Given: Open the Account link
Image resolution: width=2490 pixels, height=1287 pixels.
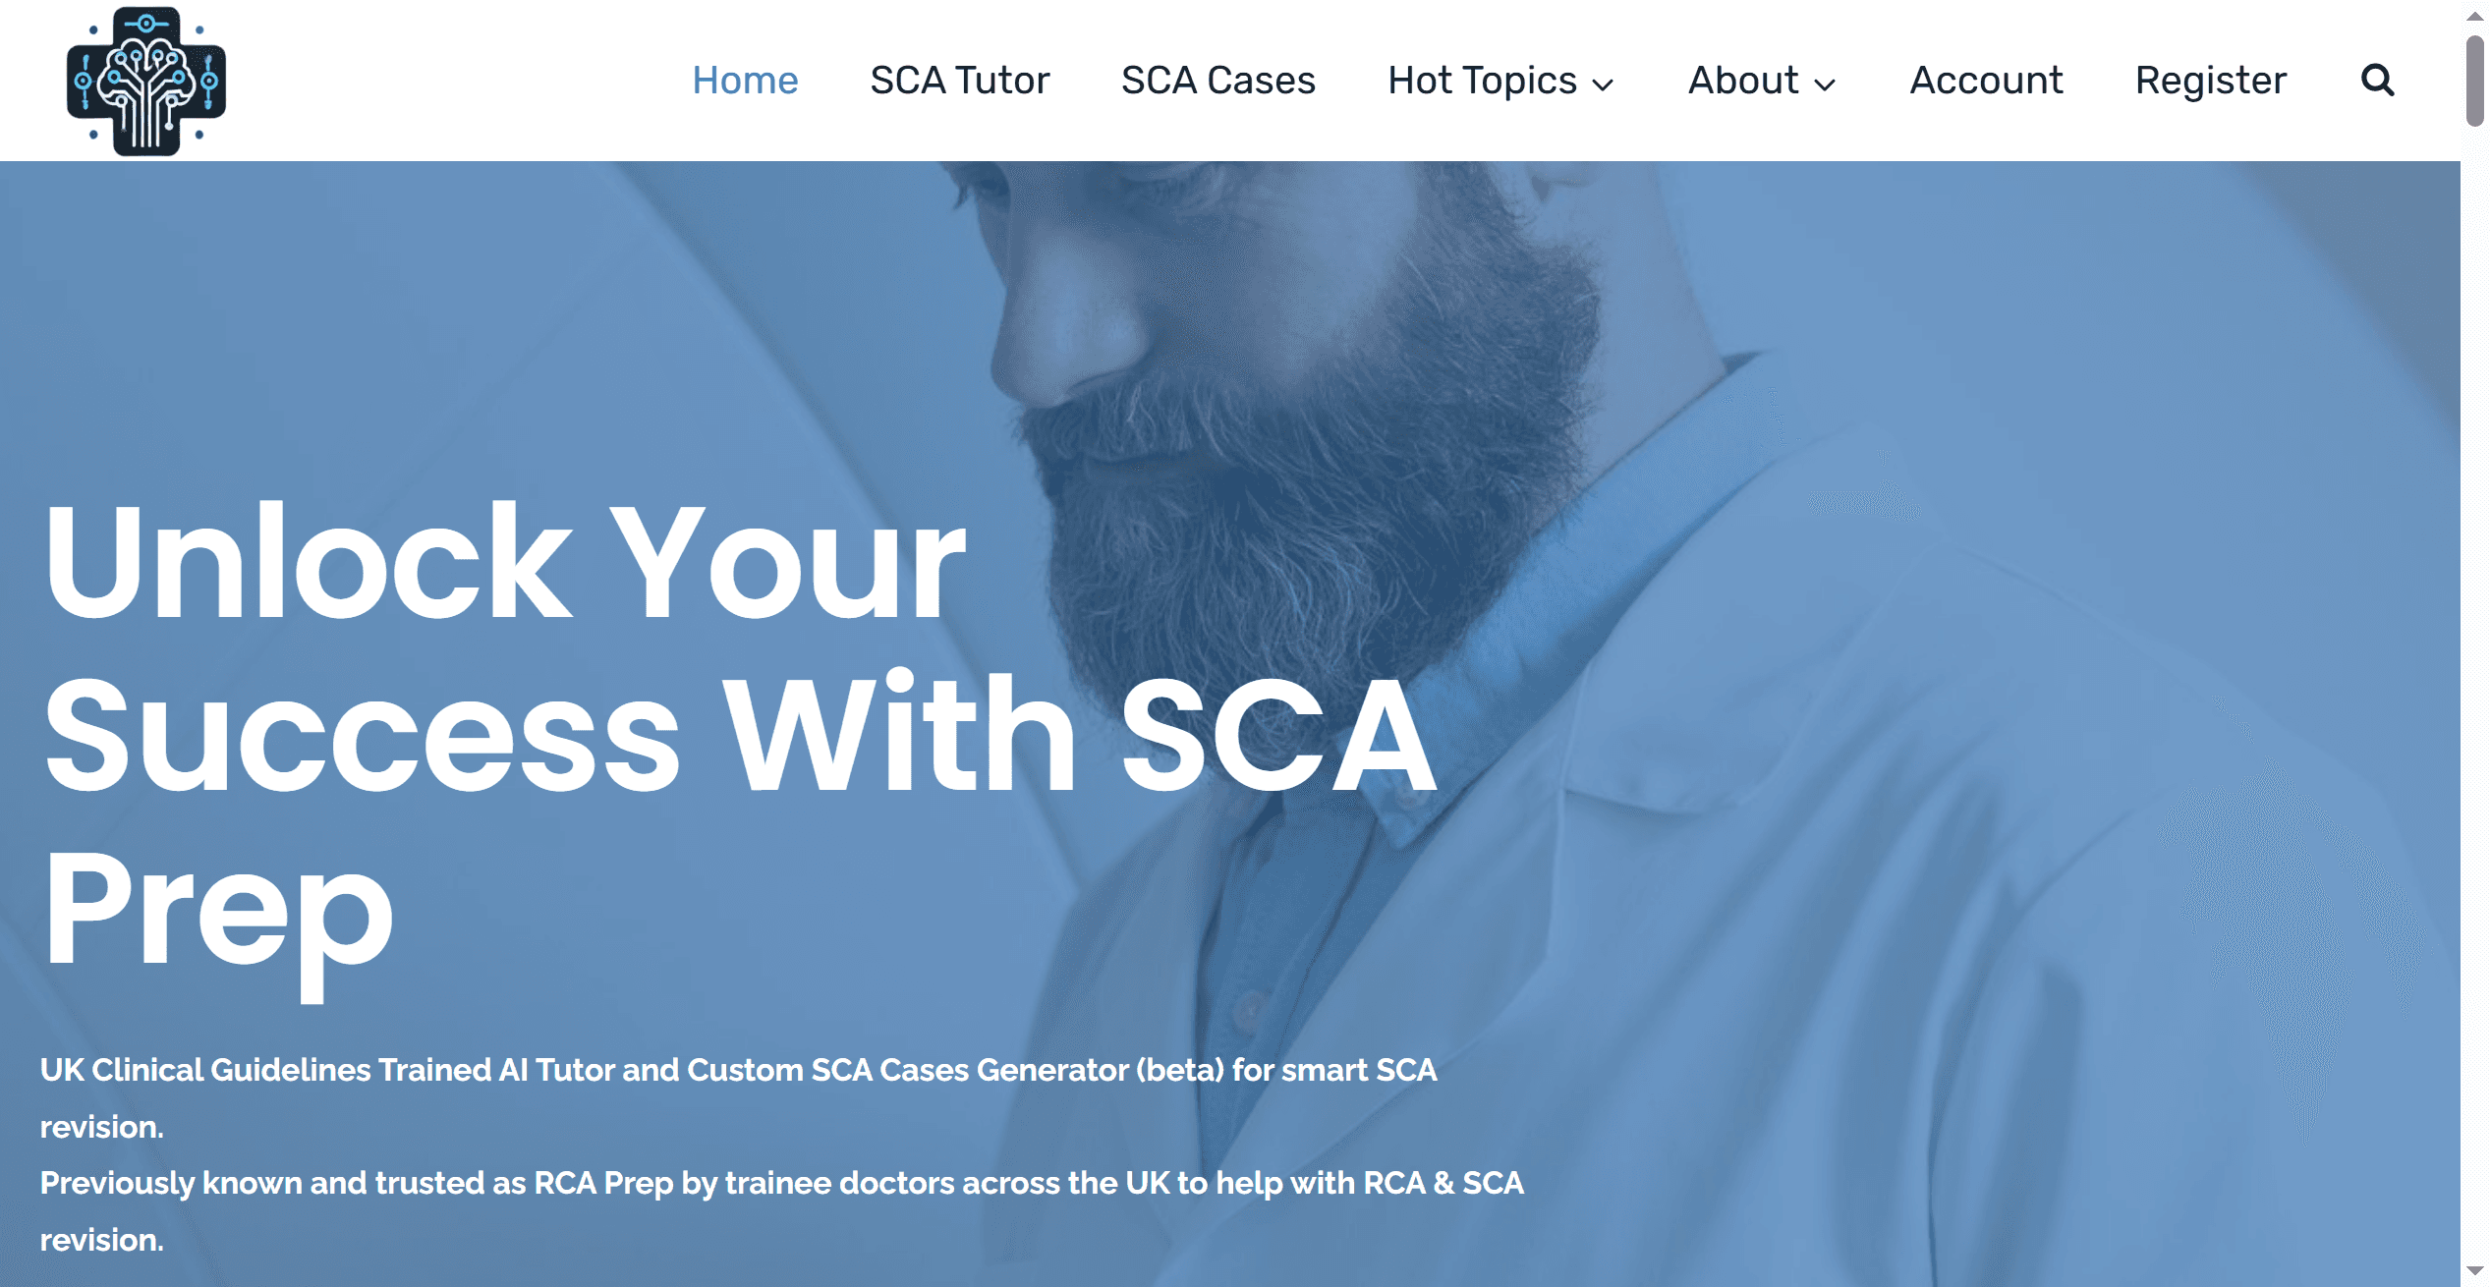Looking at the screenshot, I should click(x=1986, y=81).
